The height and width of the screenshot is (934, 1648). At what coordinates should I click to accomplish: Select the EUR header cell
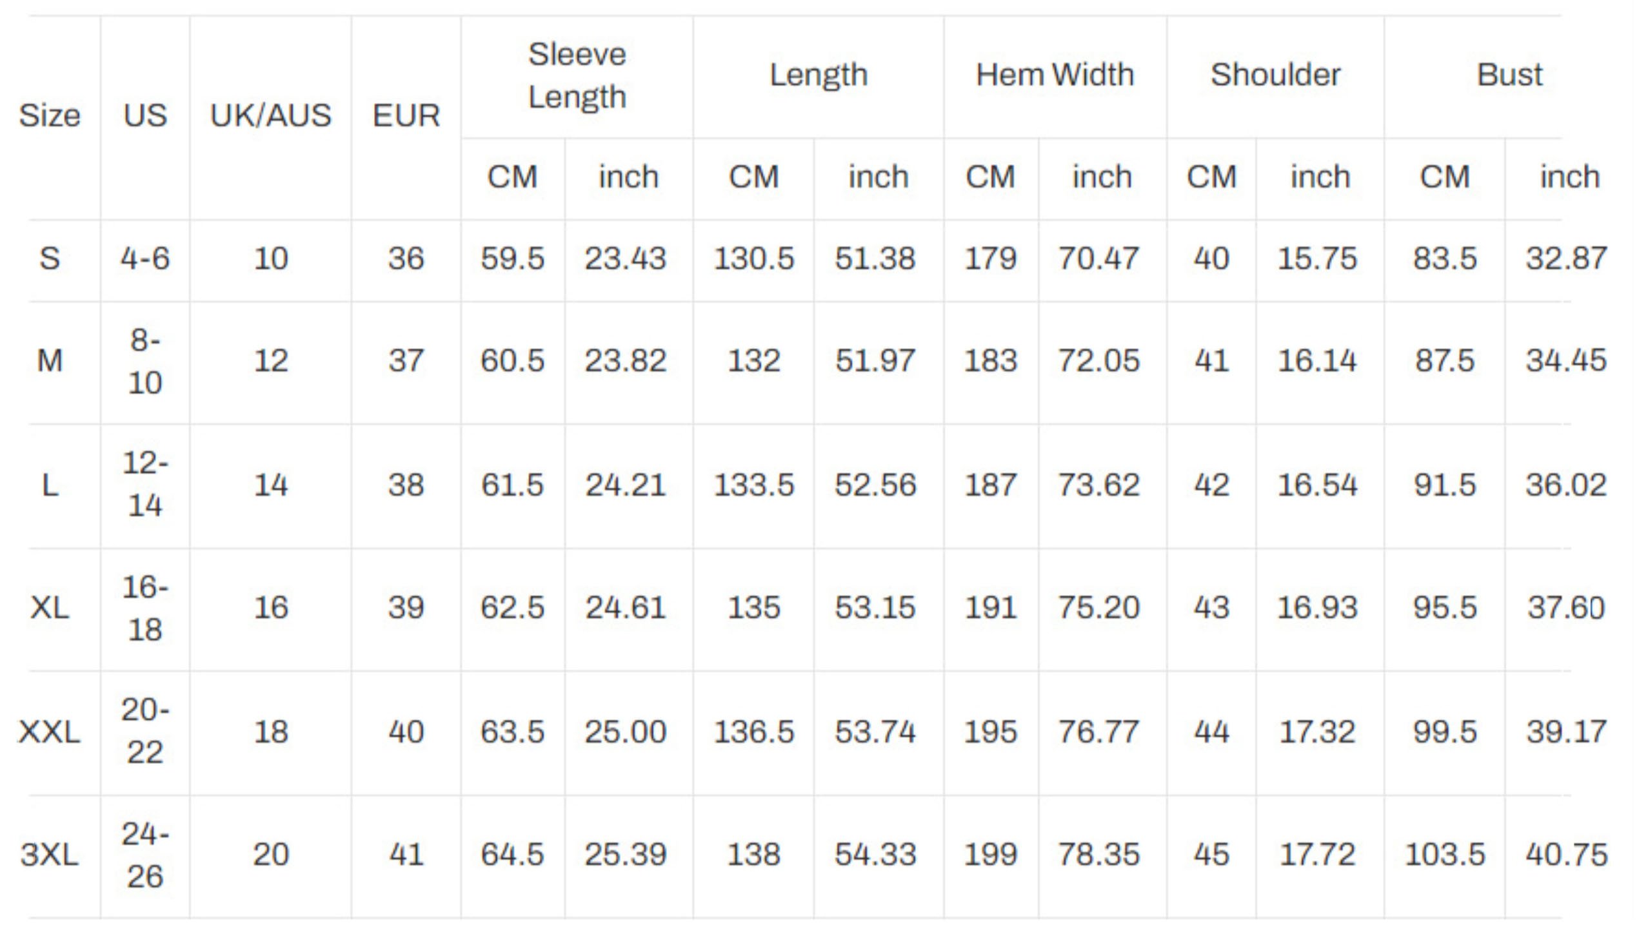pyautogui.click(x=406, y=116)
